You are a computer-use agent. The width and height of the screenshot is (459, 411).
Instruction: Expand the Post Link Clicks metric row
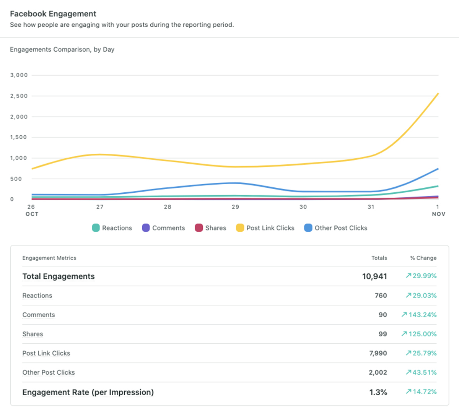(46, 353)
